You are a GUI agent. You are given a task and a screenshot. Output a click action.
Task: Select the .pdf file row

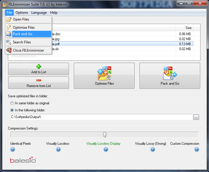point(101,44)
